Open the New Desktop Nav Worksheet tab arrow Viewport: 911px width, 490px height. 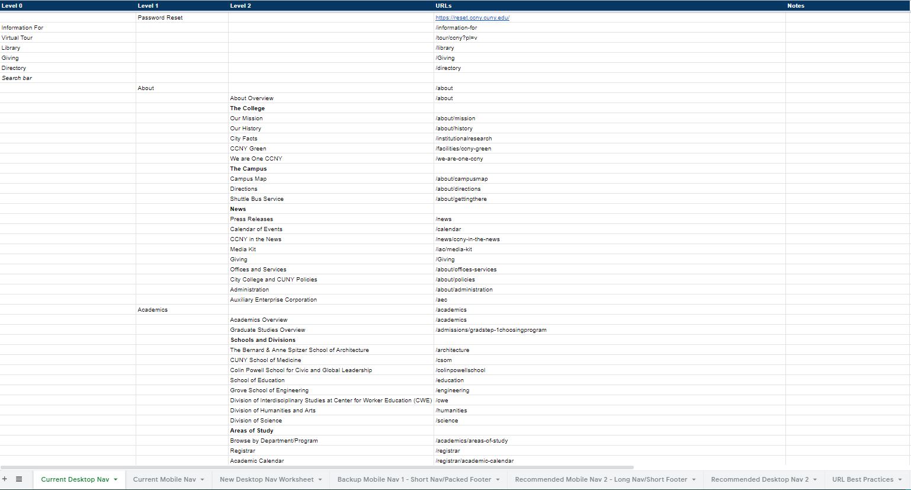(320, 480)
